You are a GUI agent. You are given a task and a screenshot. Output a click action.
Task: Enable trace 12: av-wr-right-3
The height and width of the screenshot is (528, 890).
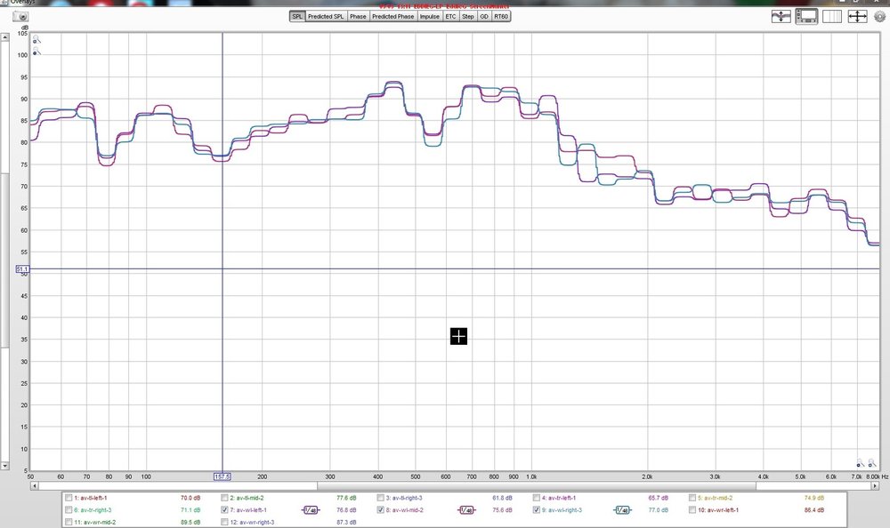coord(224,522)
